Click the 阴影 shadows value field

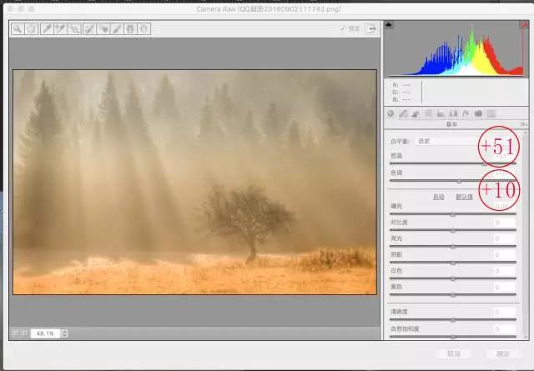[504, 254]
